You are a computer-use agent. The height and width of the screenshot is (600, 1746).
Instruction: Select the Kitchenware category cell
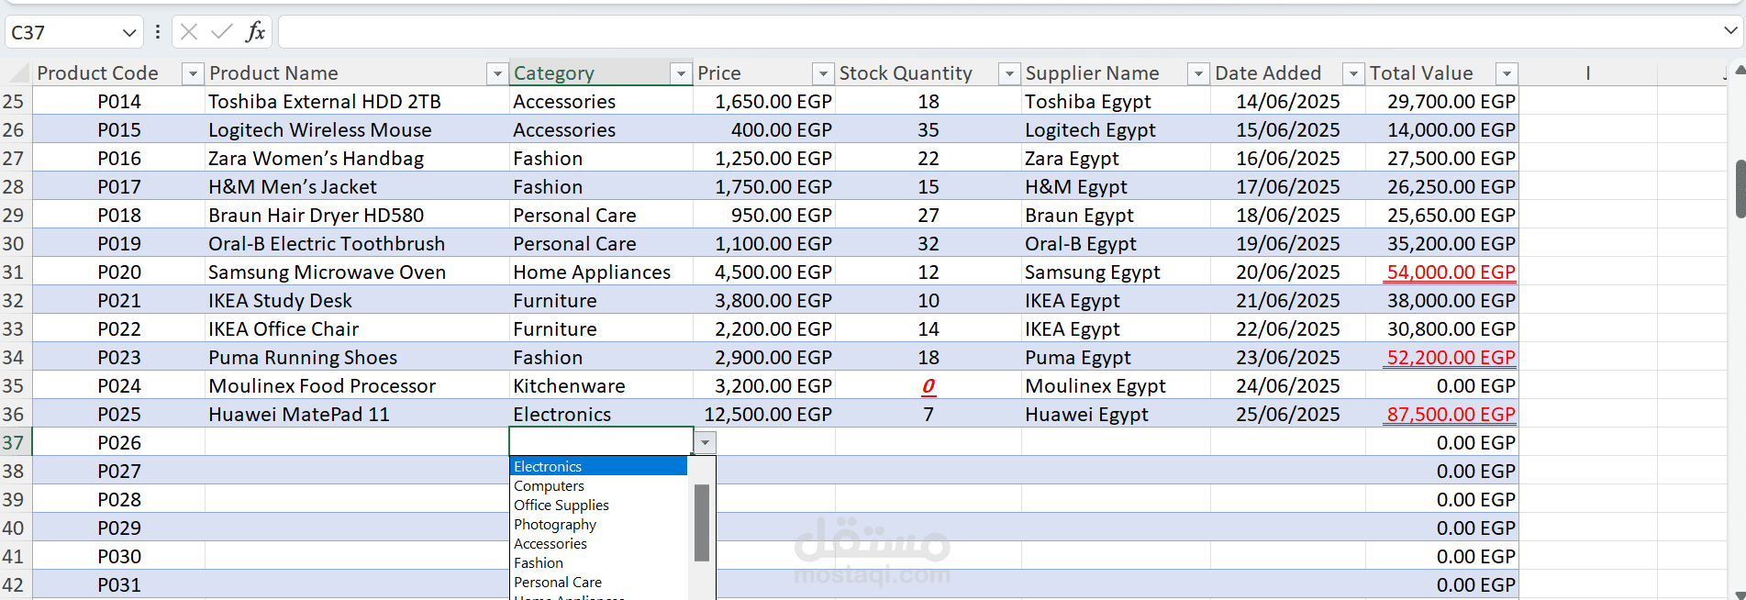[601, 386]
